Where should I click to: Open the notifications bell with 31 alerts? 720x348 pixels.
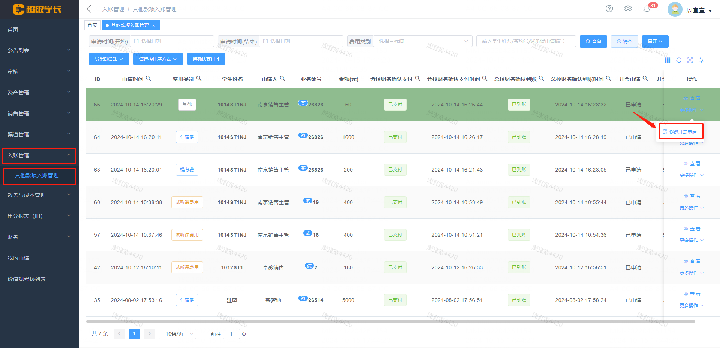646,8
